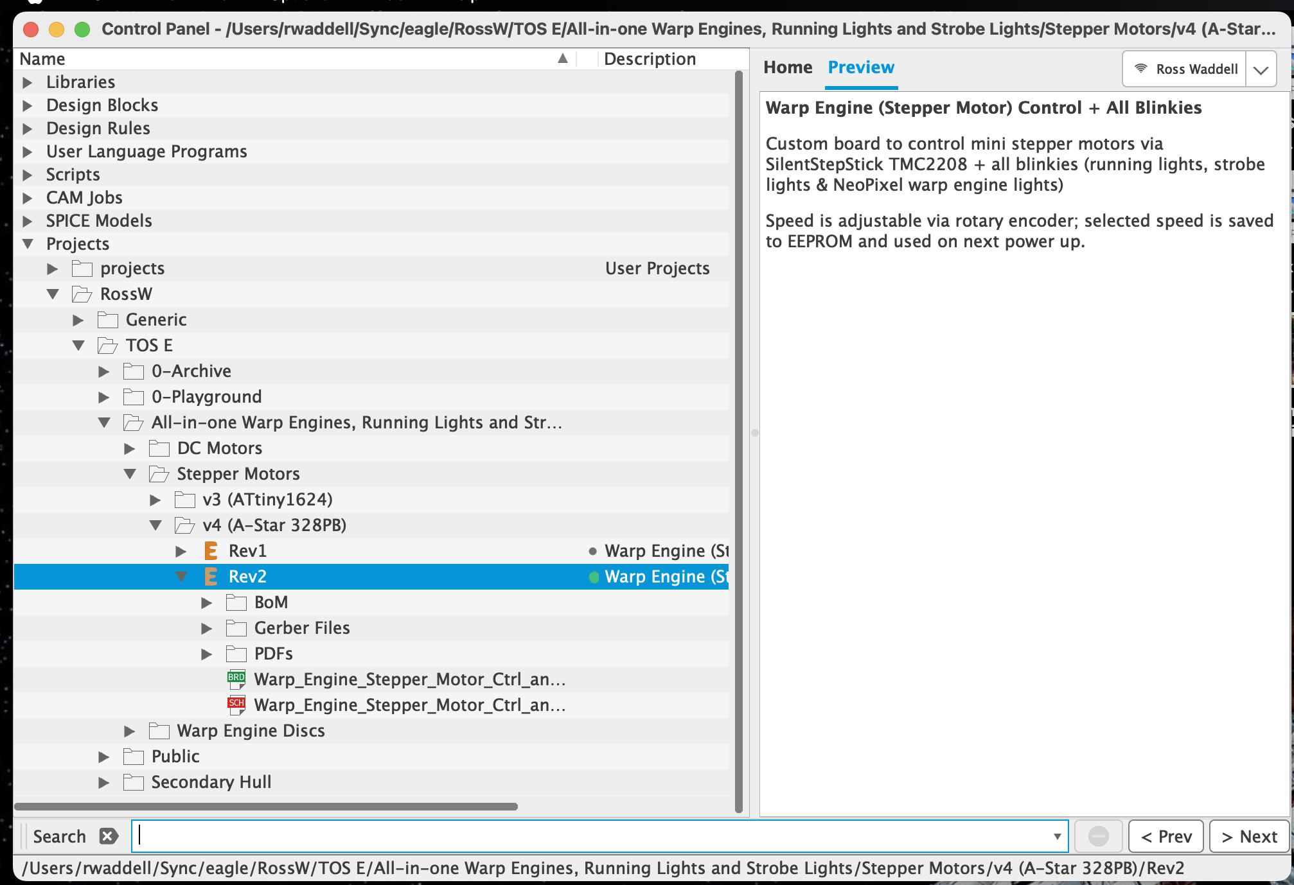Click the BRD board file icon
The width and height of the screenshot is (1294, 885).
(236, 679)
